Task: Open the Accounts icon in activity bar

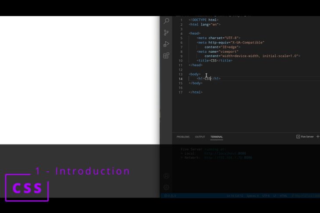Action: 166,176
